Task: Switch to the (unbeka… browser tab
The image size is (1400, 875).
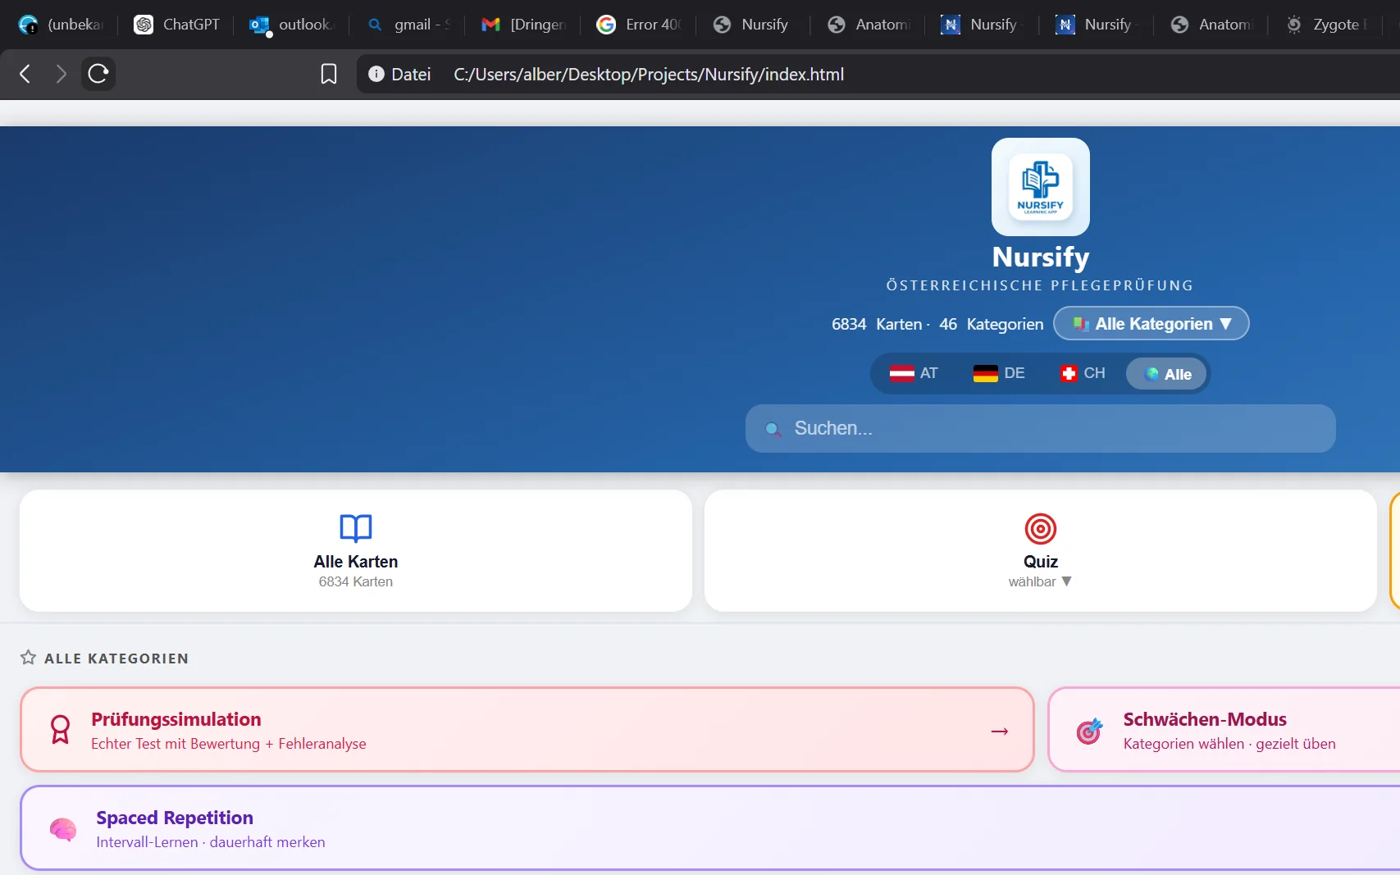Action: point(61,25)
